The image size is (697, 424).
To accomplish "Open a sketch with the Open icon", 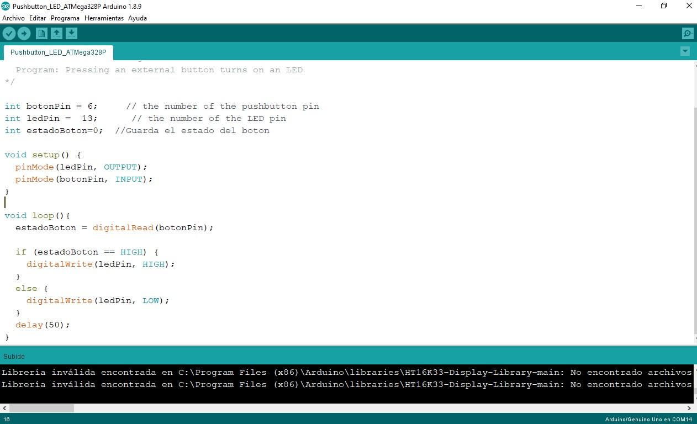I will tap(56, 34).
